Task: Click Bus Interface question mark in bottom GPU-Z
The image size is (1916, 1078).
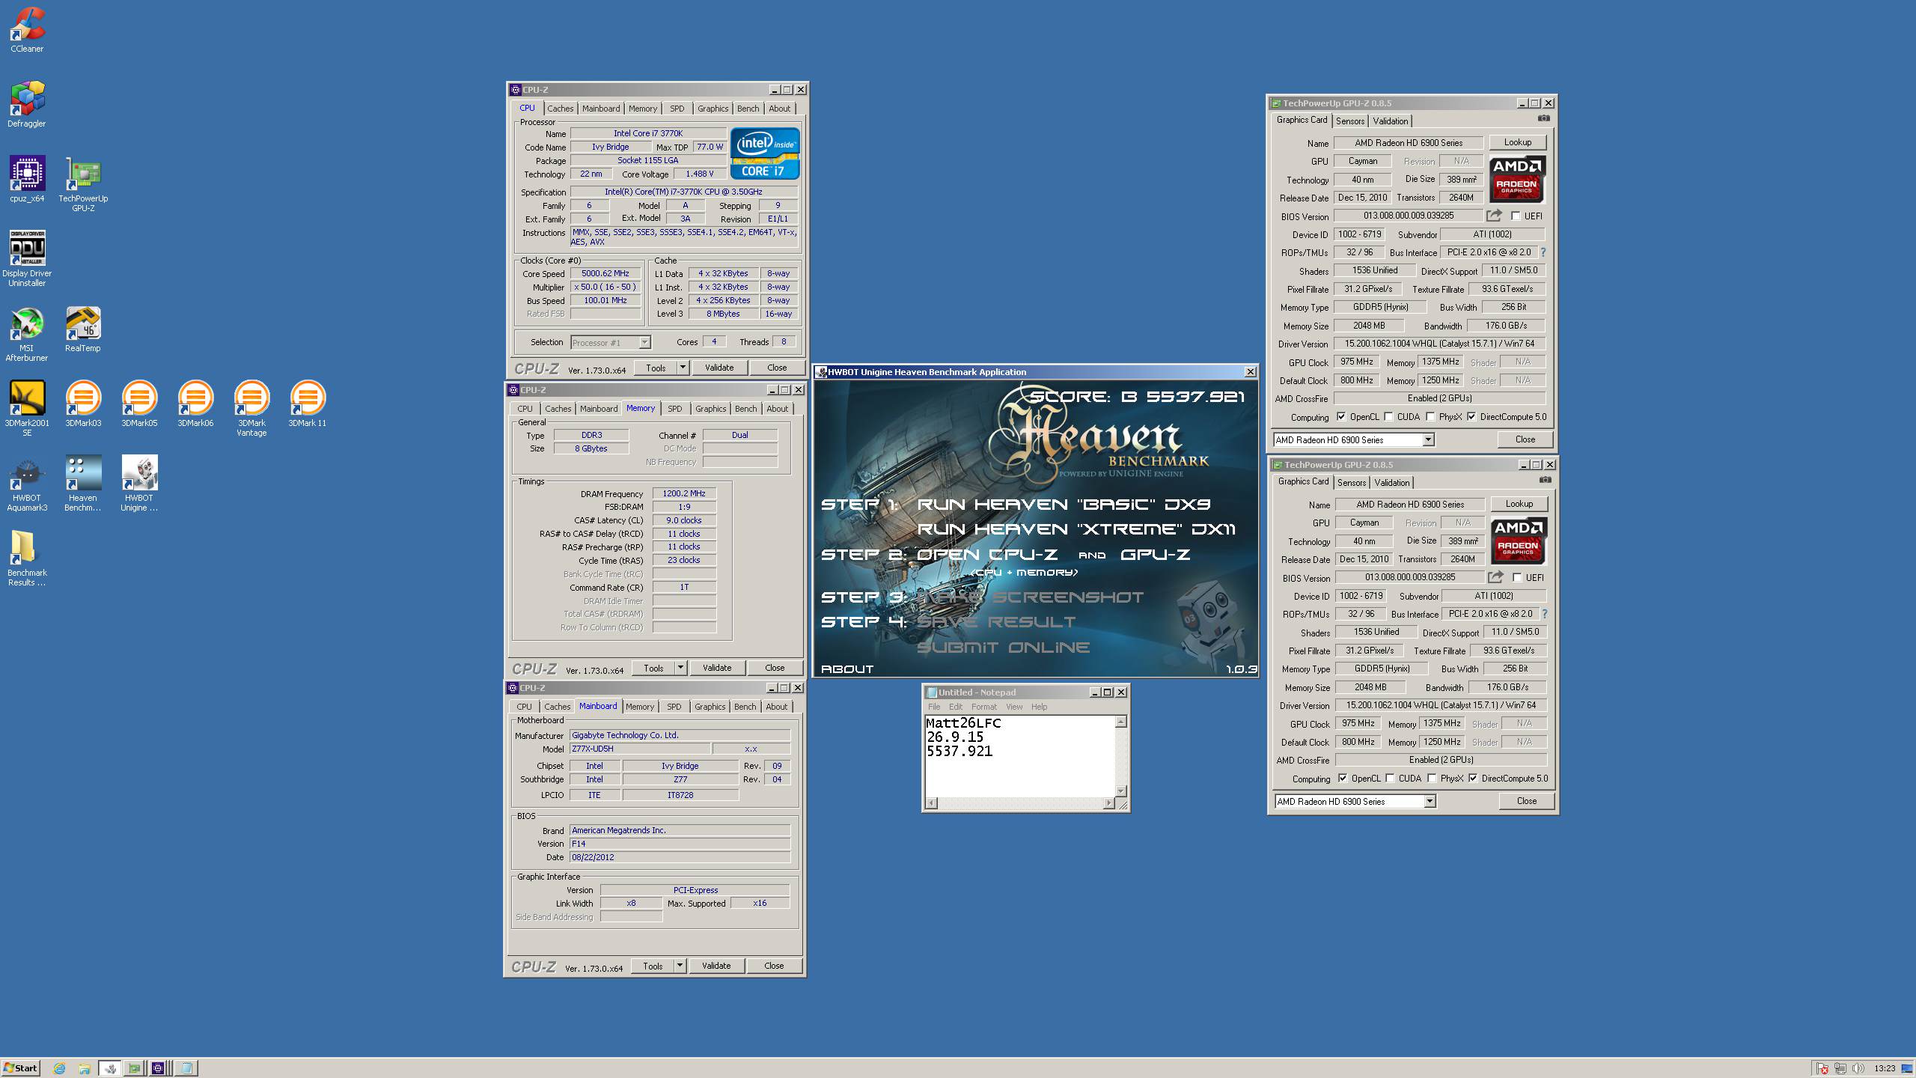Action: point(1545,614)
